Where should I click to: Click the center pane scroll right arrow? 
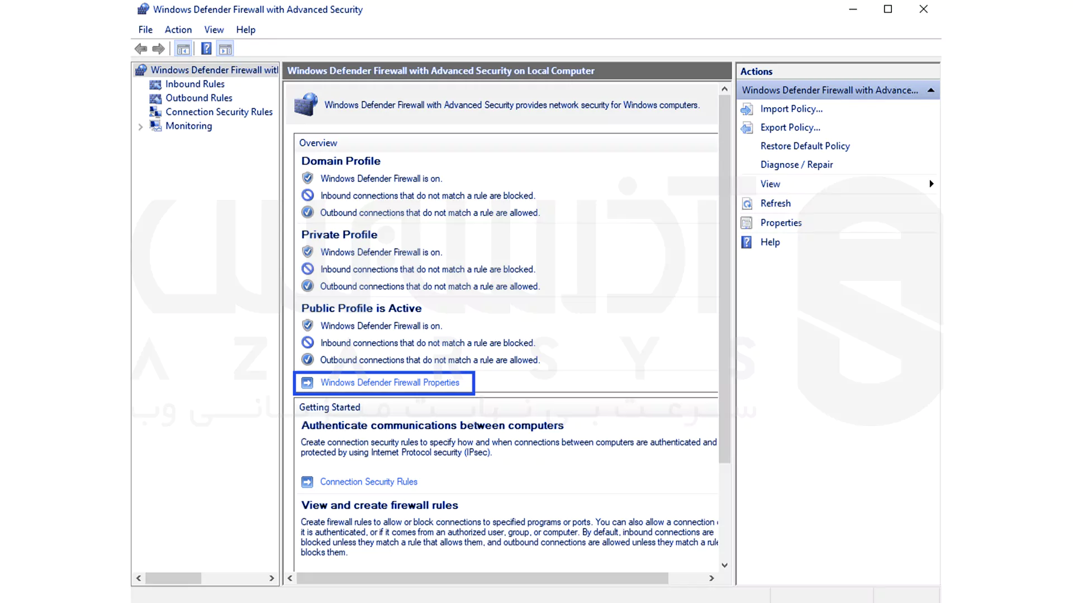pyautogui.click(x=711, y=578)
